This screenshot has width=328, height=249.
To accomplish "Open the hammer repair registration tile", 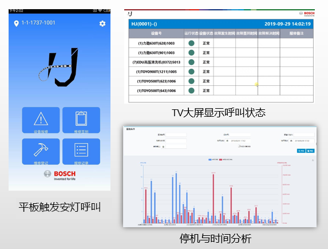I will (41, 152).
